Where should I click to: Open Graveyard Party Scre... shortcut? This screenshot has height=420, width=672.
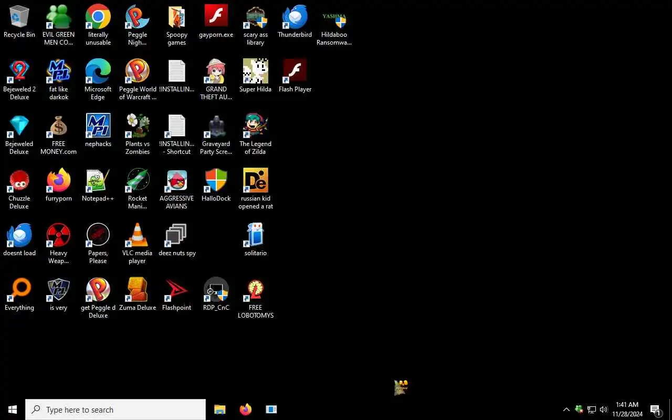point(216,134)
